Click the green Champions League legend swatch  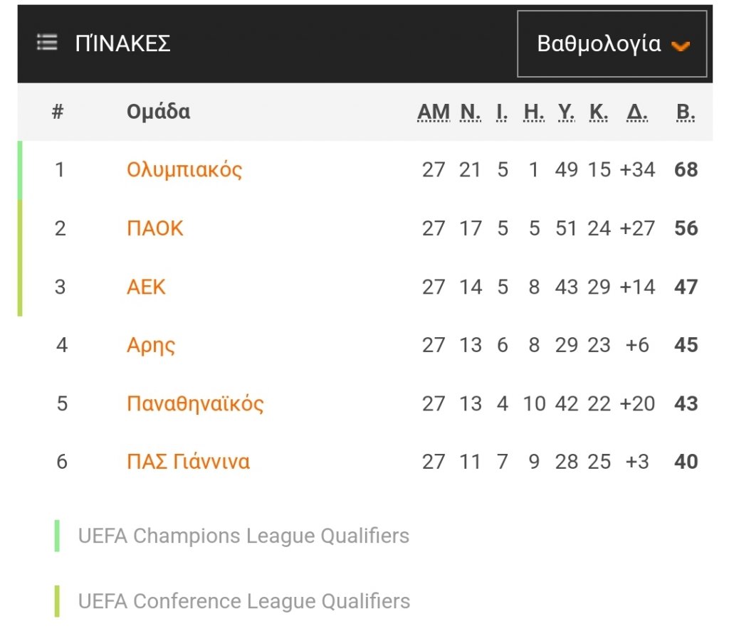57,536
